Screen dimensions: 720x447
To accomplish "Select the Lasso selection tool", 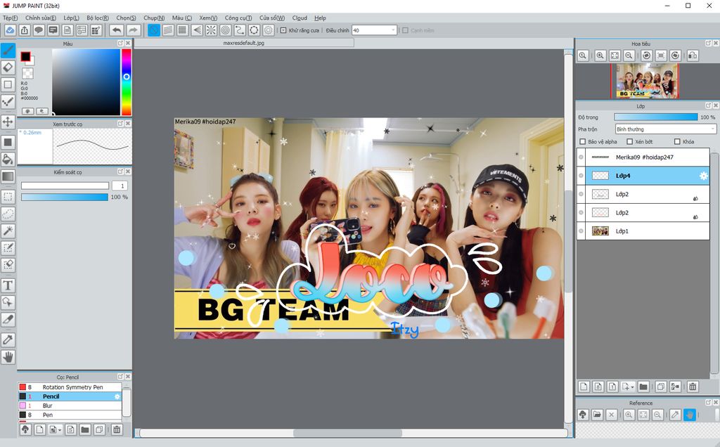I will [8, 214].
